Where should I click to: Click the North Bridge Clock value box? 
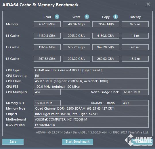tap(135, 92)
